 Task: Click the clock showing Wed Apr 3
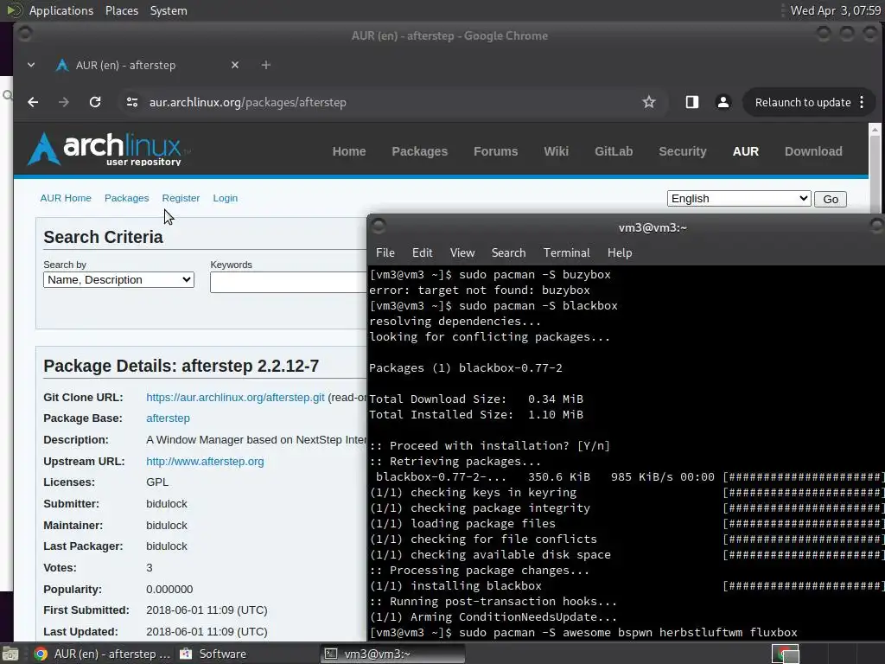836,10
